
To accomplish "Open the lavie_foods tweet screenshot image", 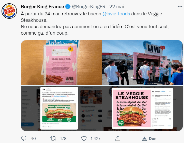I will pos(61,108).
